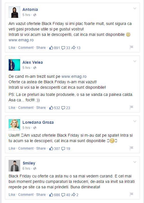Comment on Alex Velea's post
The width and height of the screenshot is (144, 203).
(x=26, y=108)
